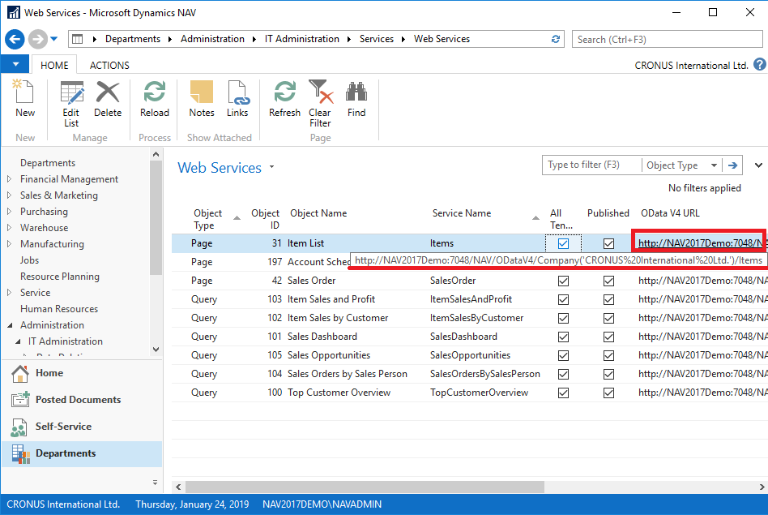
Task: Expand the Manufacturing tree node
Action: [x=9, y=244]
